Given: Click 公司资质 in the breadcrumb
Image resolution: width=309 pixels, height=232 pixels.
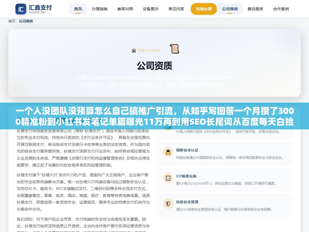Looking at the screenshot, I should 26,21.
